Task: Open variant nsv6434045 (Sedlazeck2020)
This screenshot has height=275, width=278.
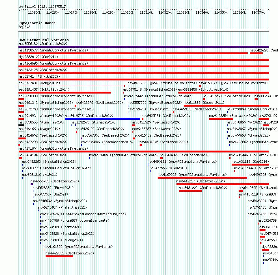Action: click(x=164, y=142)
